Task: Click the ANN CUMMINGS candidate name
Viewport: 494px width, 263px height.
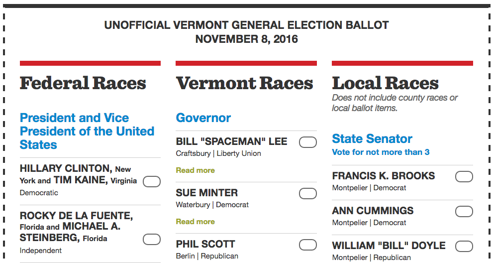Action: (373, 211)
